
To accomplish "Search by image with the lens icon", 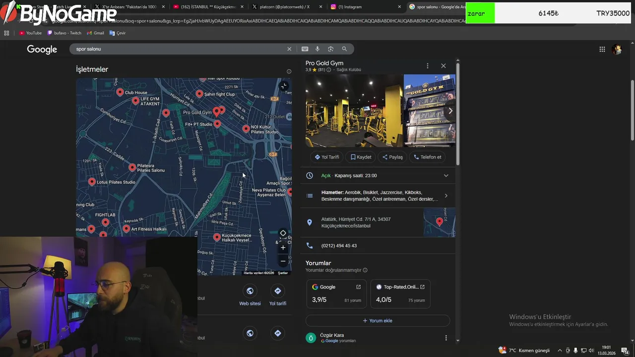I will pyautogui.click(x=331, y=49).
